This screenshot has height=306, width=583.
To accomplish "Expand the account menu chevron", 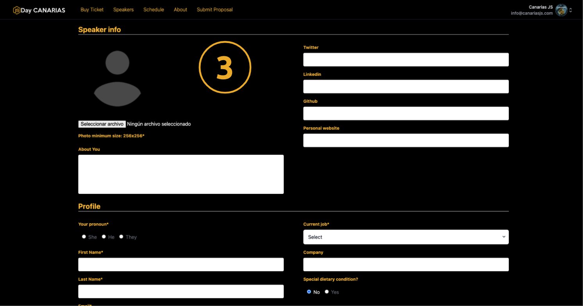I will pyautogui.click(x=570, y=10).
